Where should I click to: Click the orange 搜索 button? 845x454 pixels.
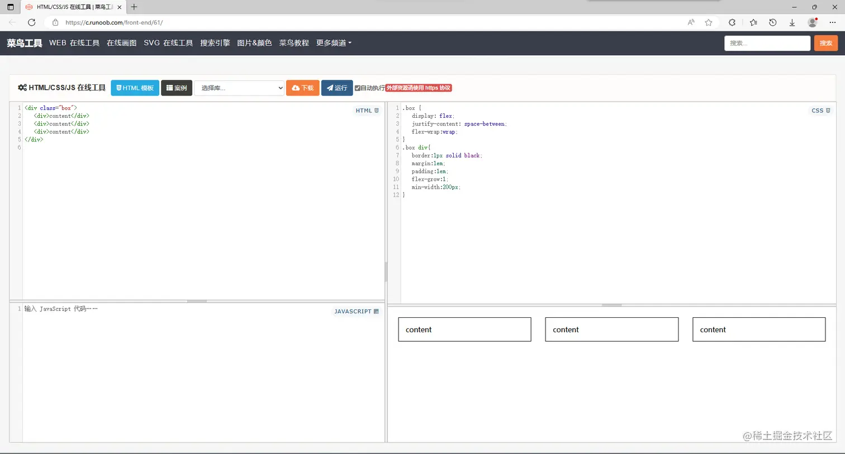(825, 43)
